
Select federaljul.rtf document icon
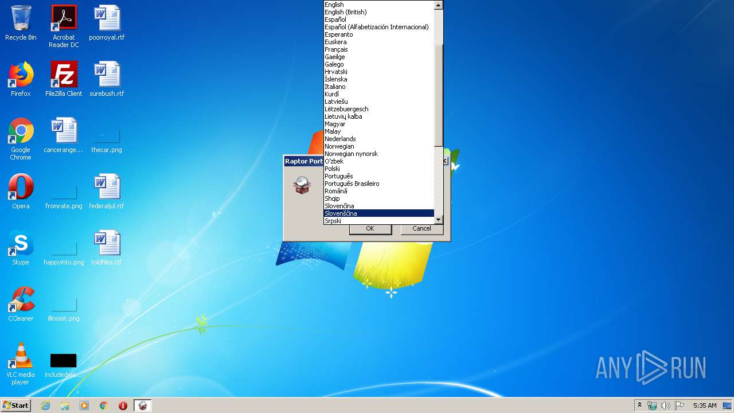107,192
